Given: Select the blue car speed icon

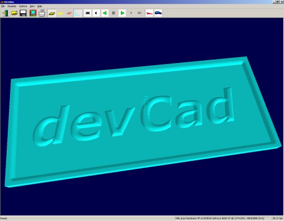Looking at the screenshot, I should (158, 13).
